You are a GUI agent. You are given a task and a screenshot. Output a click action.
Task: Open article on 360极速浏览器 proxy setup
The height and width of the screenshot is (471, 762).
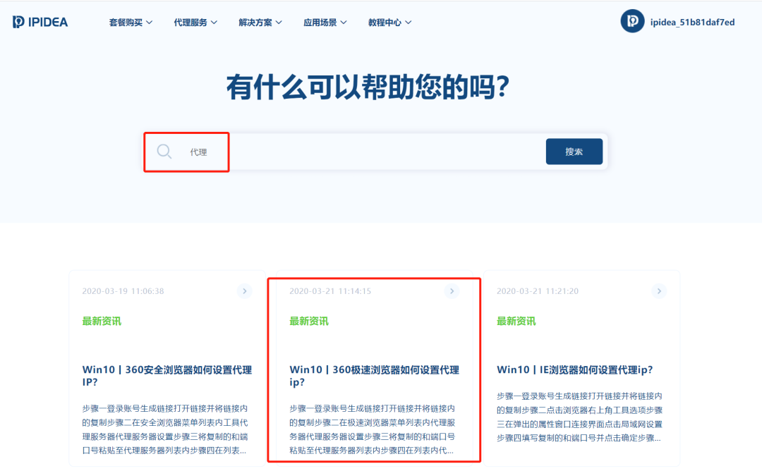[x=374, y=376]
